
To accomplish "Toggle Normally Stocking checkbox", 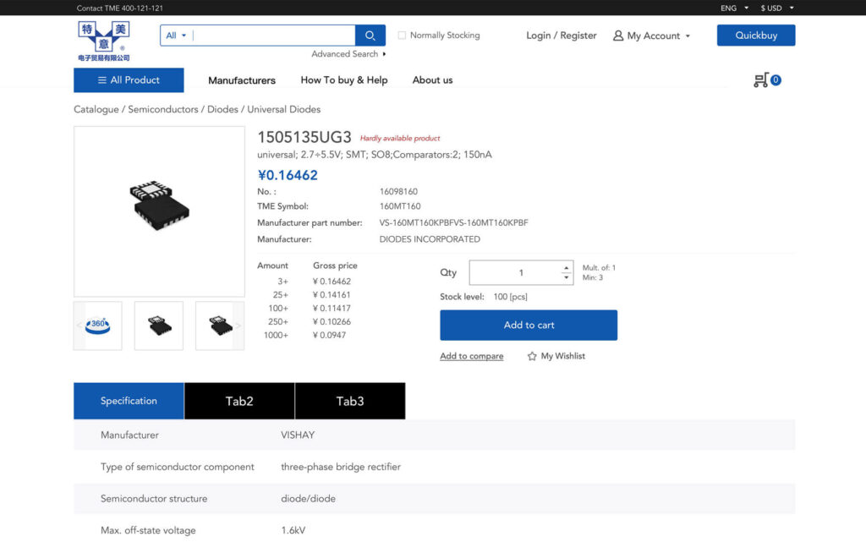I will (x=402, y=36).
